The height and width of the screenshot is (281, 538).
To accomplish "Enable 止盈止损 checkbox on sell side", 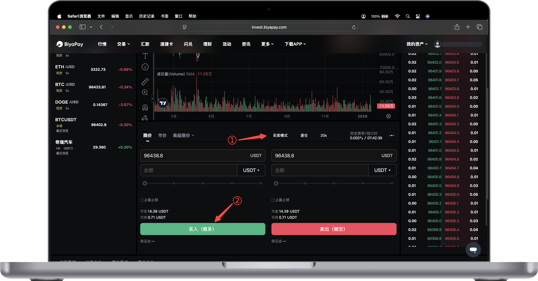I will coord(273,200).
